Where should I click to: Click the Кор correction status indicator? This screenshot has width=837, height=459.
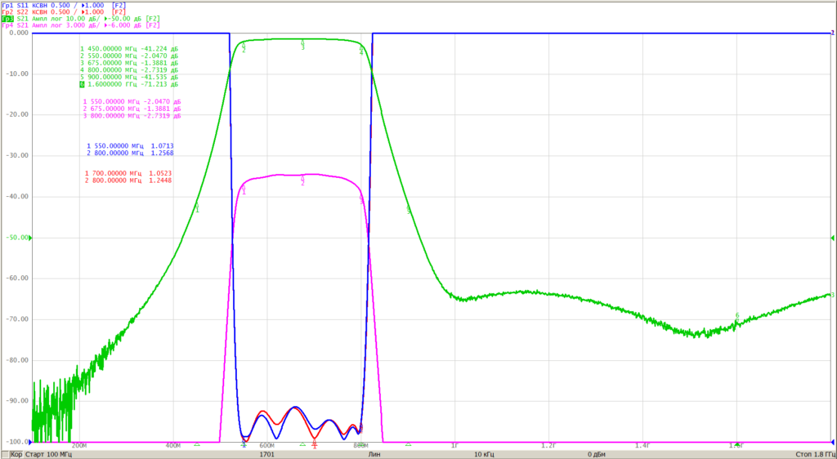(x=16, y=455)
